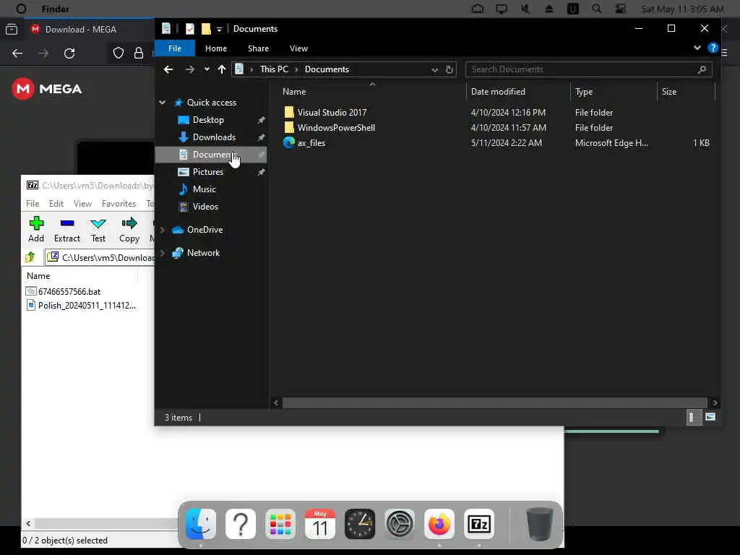The height and width of the screenshot is (555, 740).
Task: Open the Trash from the dock
Action: coord(539,524)
